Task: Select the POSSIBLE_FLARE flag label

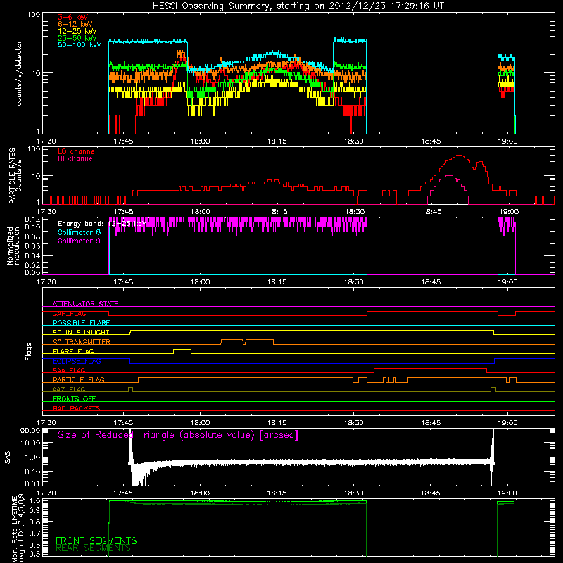Action: tap(81, 323)
